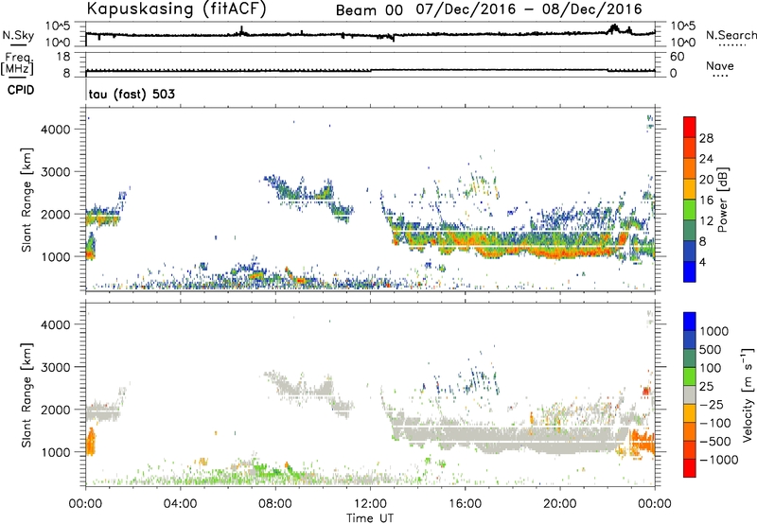Click the 'CPID' label
Image resolution: width=757 pixels, height=524 pixels.
[21, 90]
